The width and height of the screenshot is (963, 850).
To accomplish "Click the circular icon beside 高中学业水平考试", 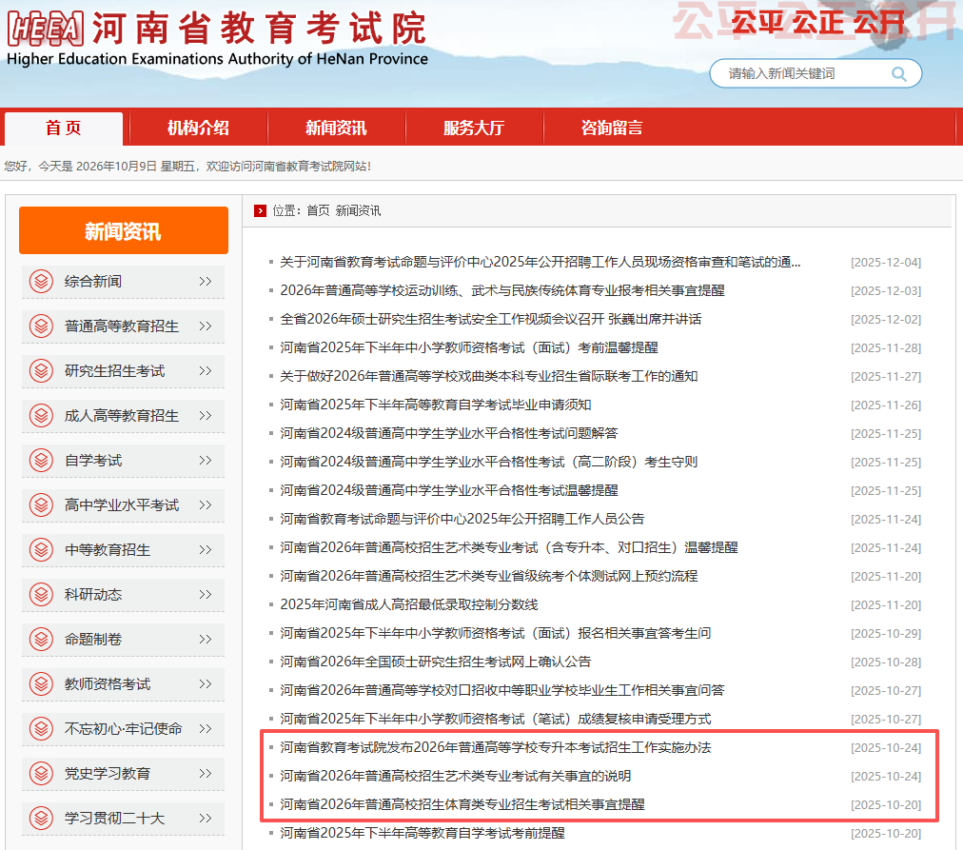I will tap(41, 504).
